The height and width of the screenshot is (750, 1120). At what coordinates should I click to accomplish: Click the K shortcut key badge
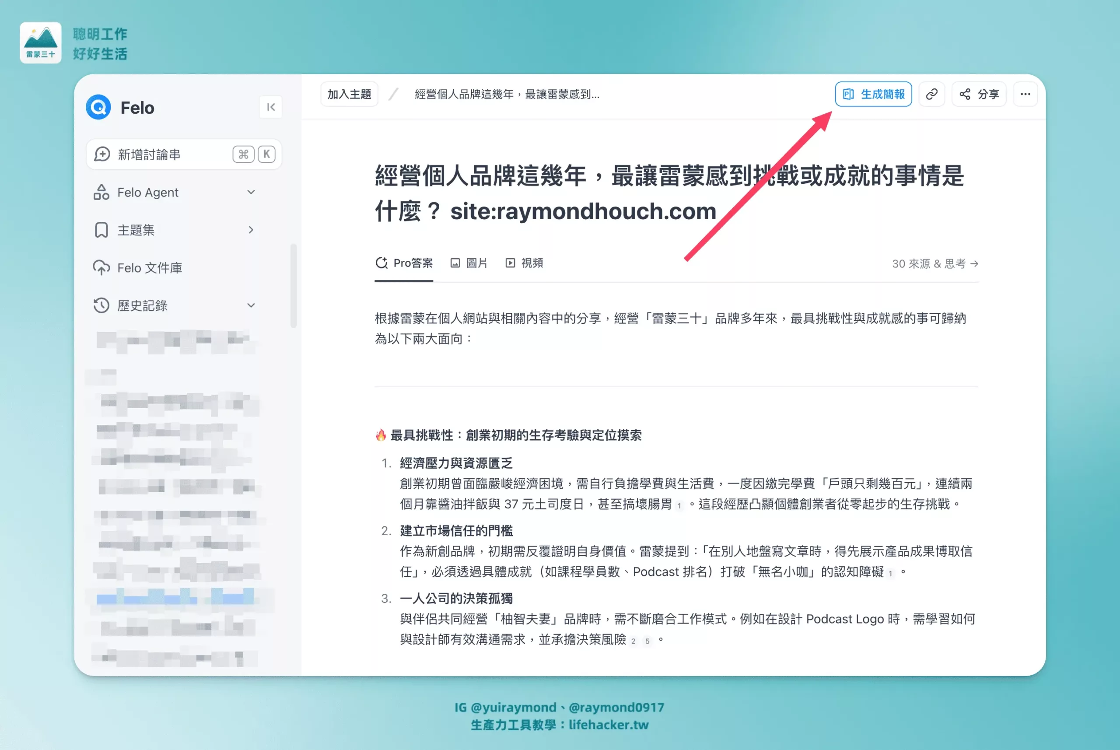click(x=266, y=154)
